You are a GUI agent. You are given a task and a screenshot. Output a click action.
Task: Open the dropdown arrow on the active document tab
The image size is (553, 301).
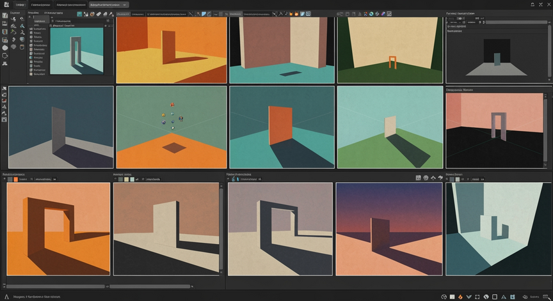pyautogui.click(x=125, y=5)
